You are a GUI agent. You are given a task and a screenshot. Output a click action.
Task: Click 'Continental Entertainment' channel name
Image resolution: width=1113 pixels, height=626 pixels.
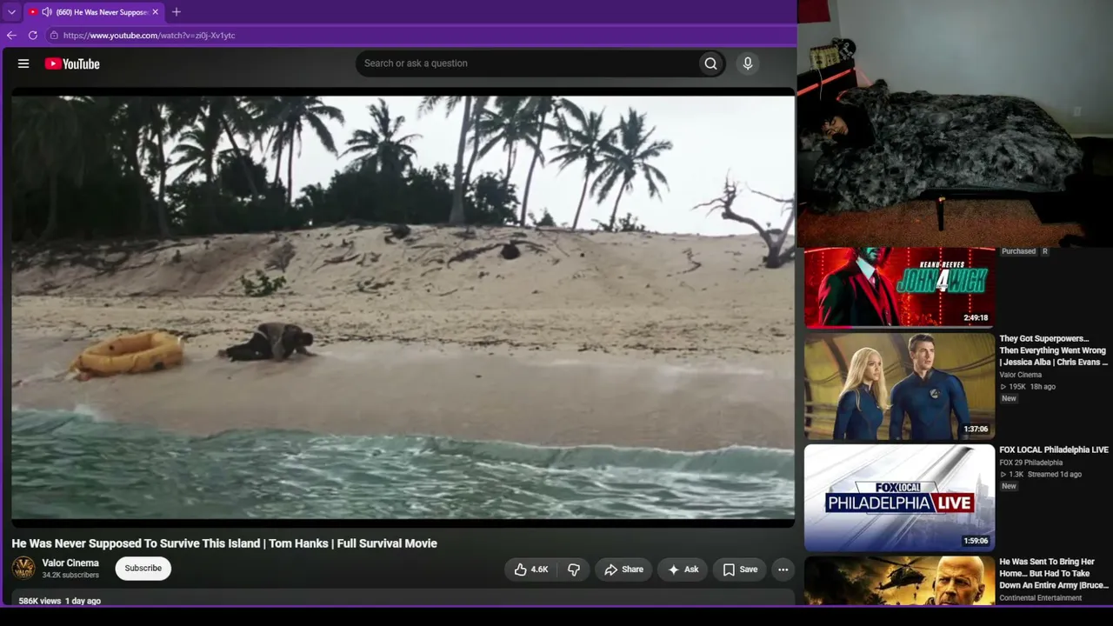click(1040, 598)
